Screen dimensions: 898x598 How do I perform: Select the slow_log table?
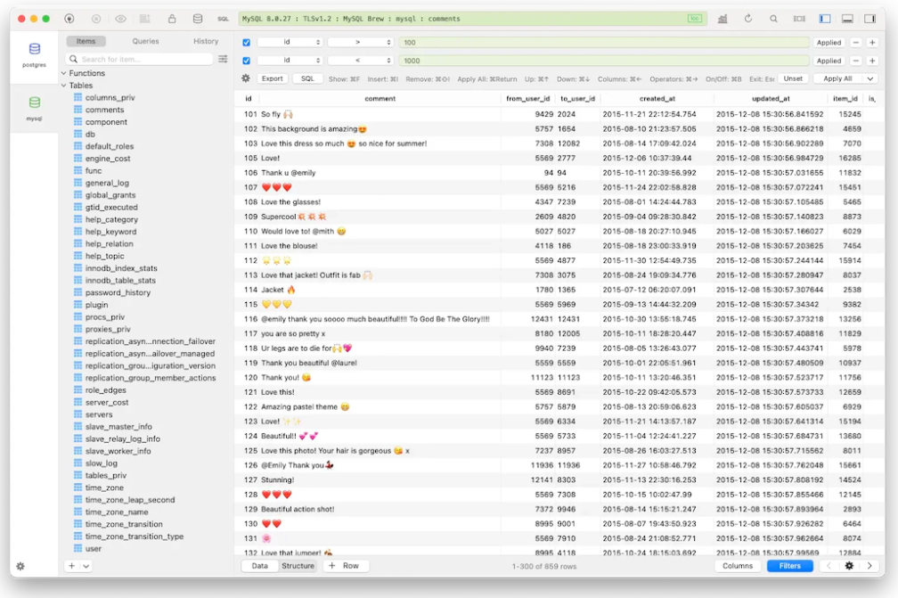[x=101, y=463]
